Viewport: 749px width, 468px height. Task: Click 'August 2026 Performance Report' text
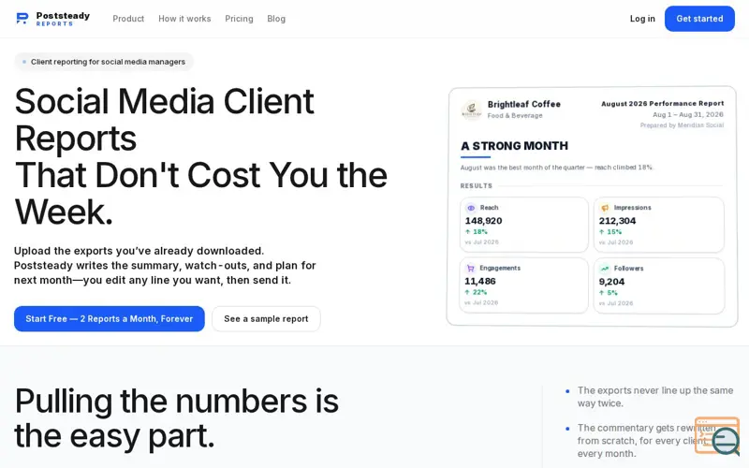(x=663, y=103)
